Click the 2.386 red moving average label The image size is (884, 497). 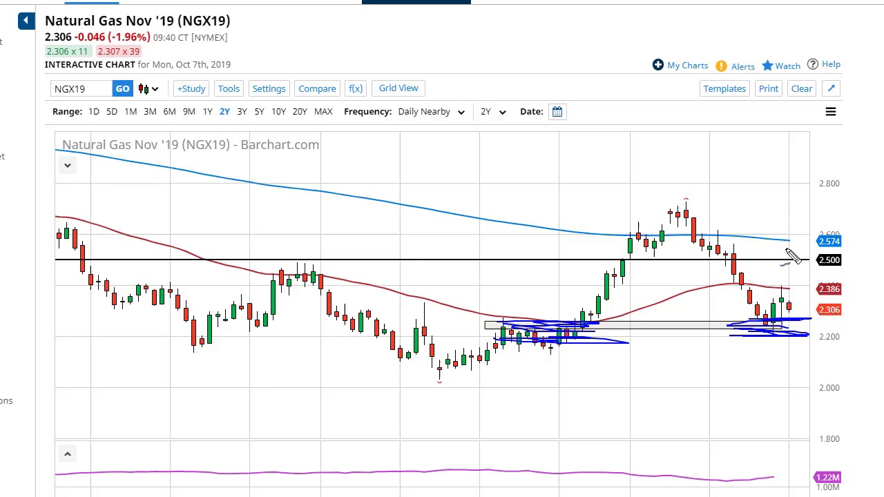(829, 289)
